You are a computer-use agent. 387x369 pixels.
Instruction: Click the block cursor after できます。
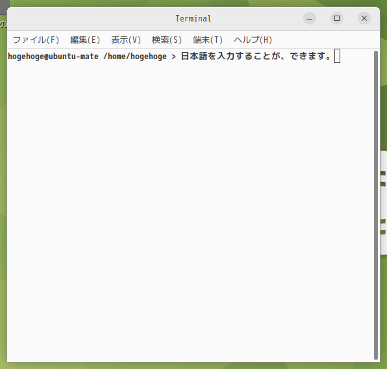337,56
